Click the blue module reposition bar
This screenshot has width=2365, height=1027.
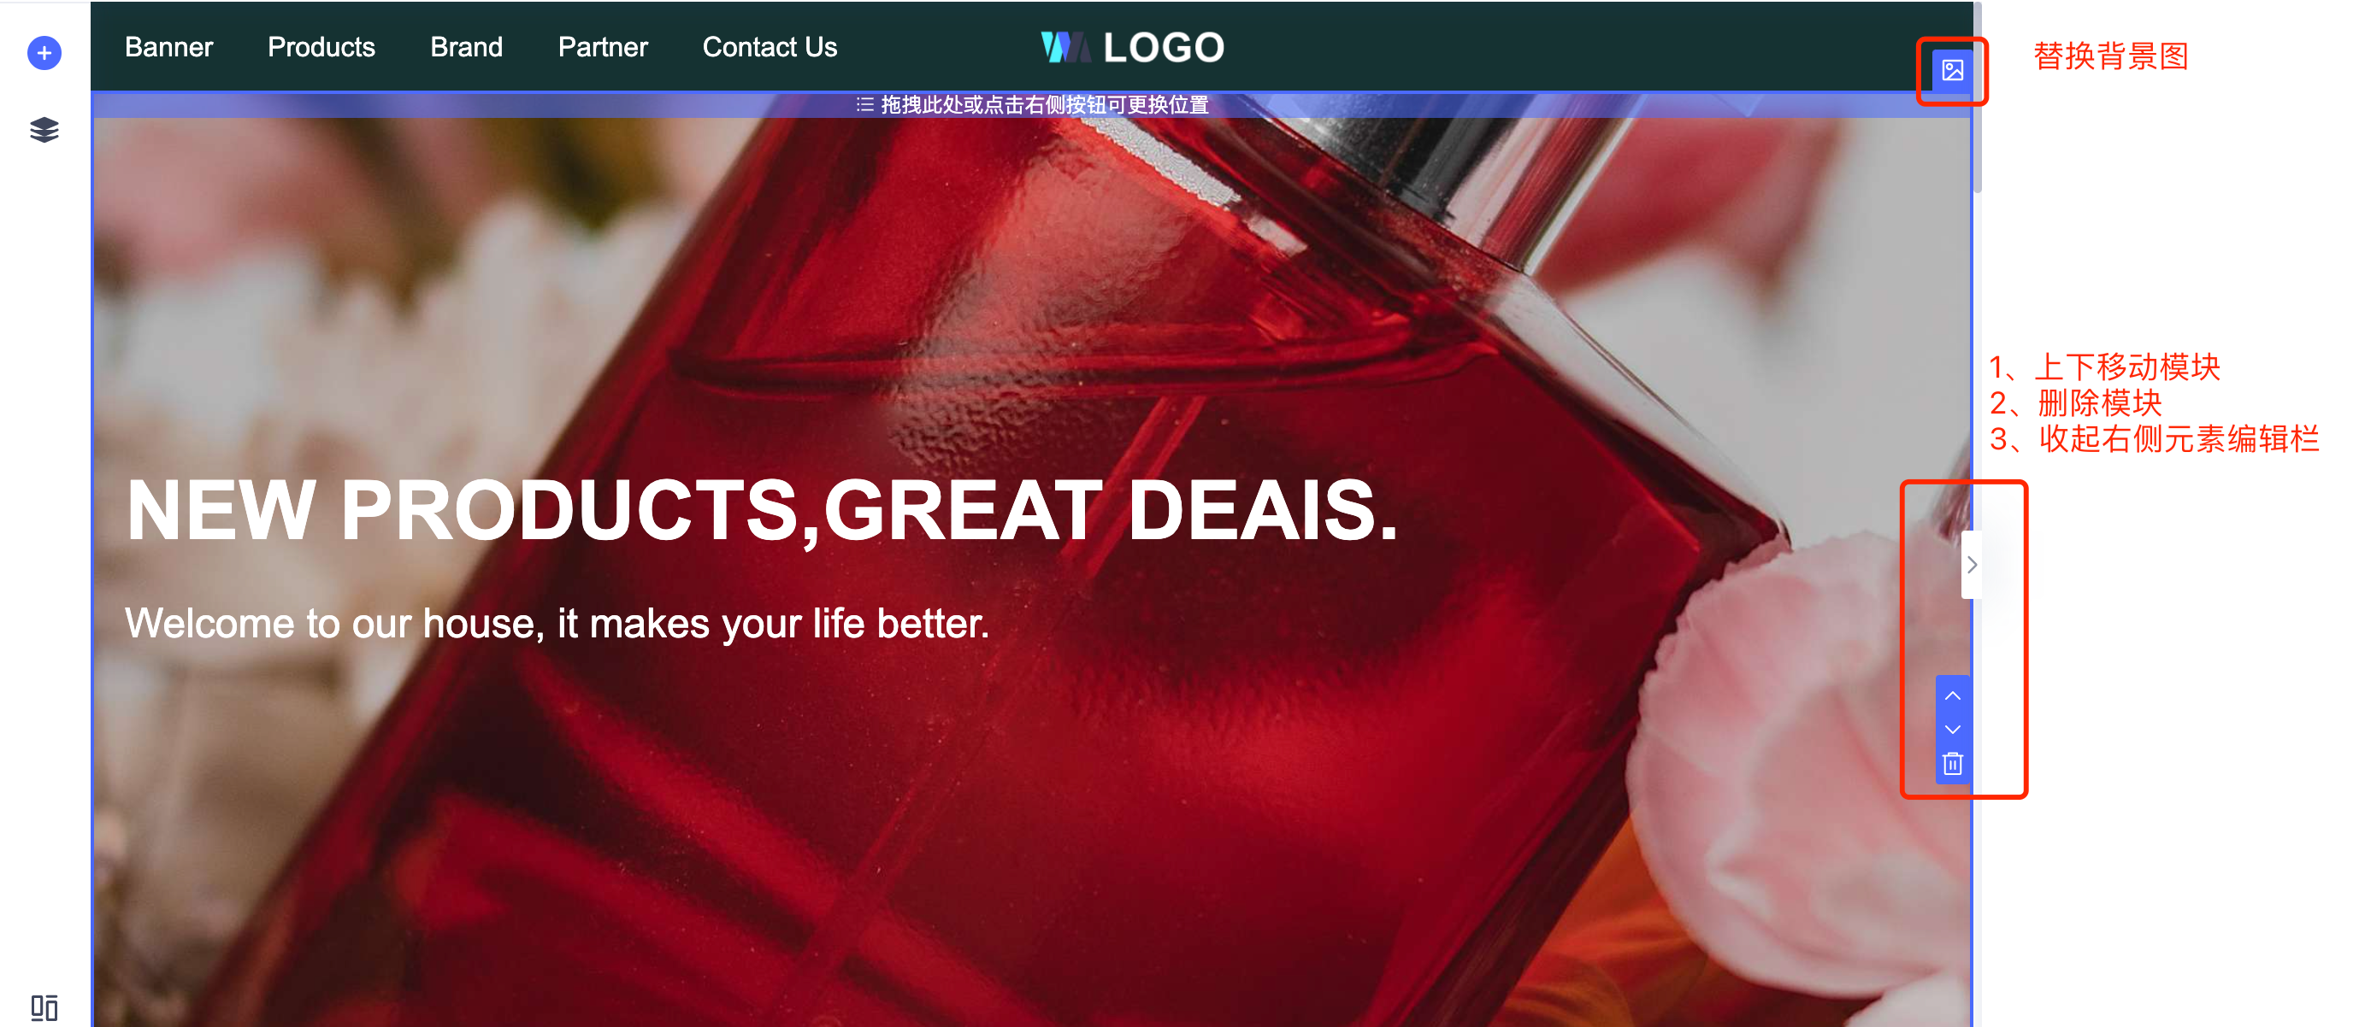[x=1032, y=104]
